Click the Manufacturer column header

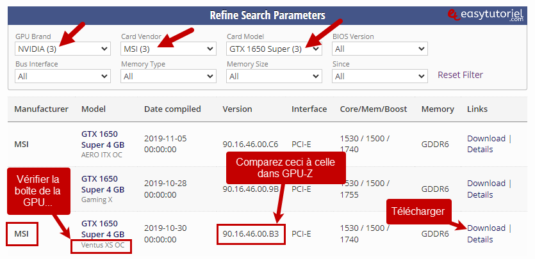pyautogui.click(x=41, y=109)
